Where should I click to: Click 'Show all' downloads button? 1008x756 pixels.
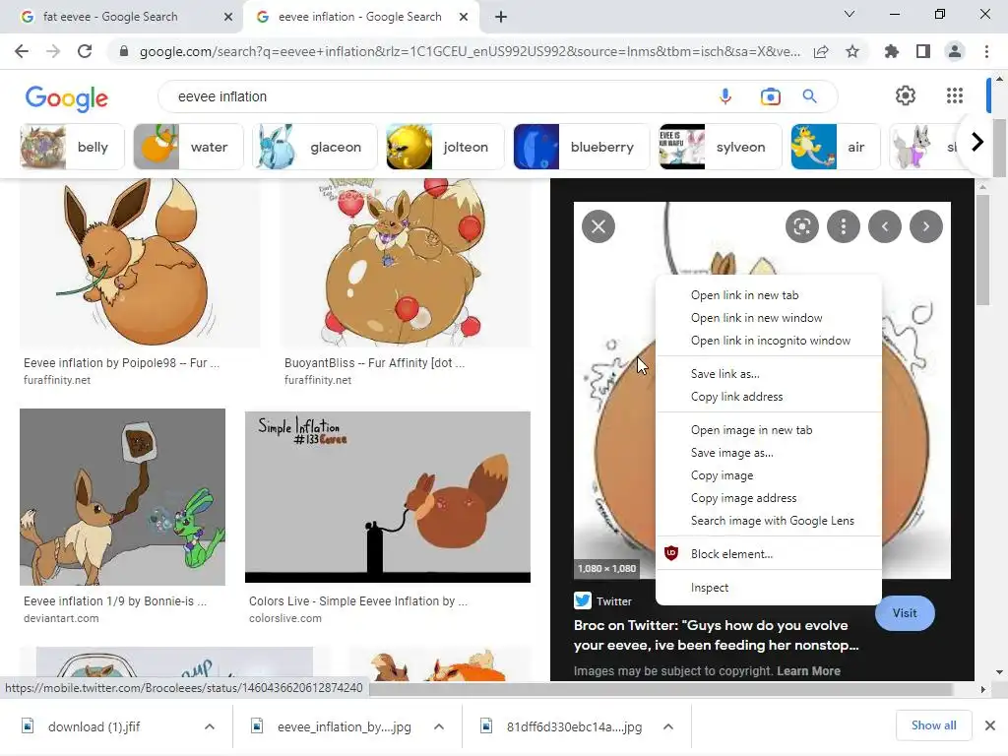pos(933,725)
